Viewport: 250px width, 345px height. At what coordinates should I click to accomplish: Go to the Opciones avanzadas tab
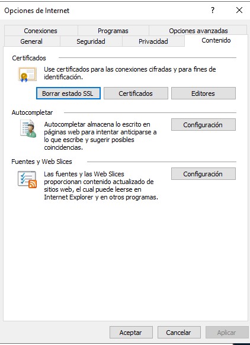coord(198,31)
